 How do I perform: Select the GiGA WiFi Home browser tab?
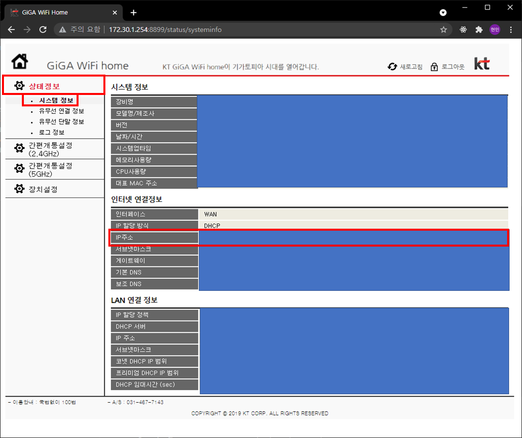click(x=63, y=12)
